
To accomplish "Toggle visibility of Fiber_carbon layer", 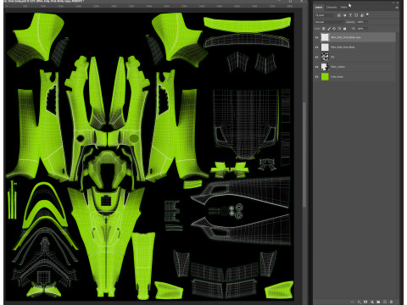I will pos(316,67).
